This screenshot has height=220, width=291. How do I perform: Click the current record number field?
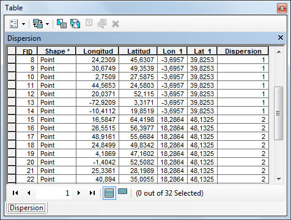(x=54, y=193)
